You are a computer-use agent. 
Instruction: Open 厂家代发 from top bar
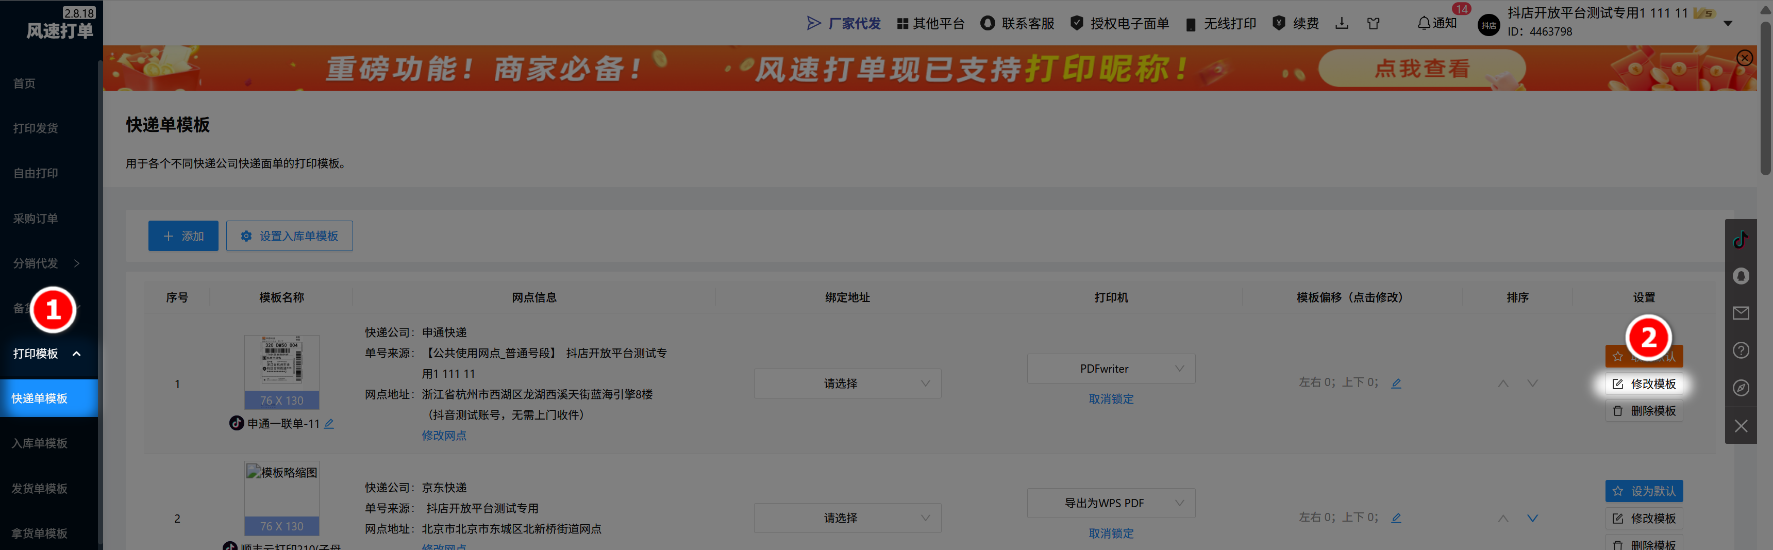coord(843,23)
